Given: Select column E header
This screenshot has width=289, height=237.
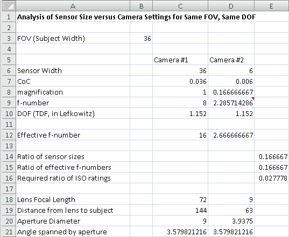Looking at the screenshot, I should 272,6.
